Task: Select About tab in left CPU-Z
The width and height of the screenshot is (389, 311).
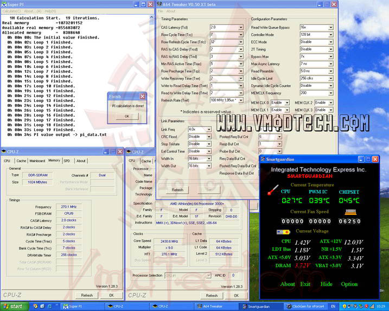Action: (81, 161)
